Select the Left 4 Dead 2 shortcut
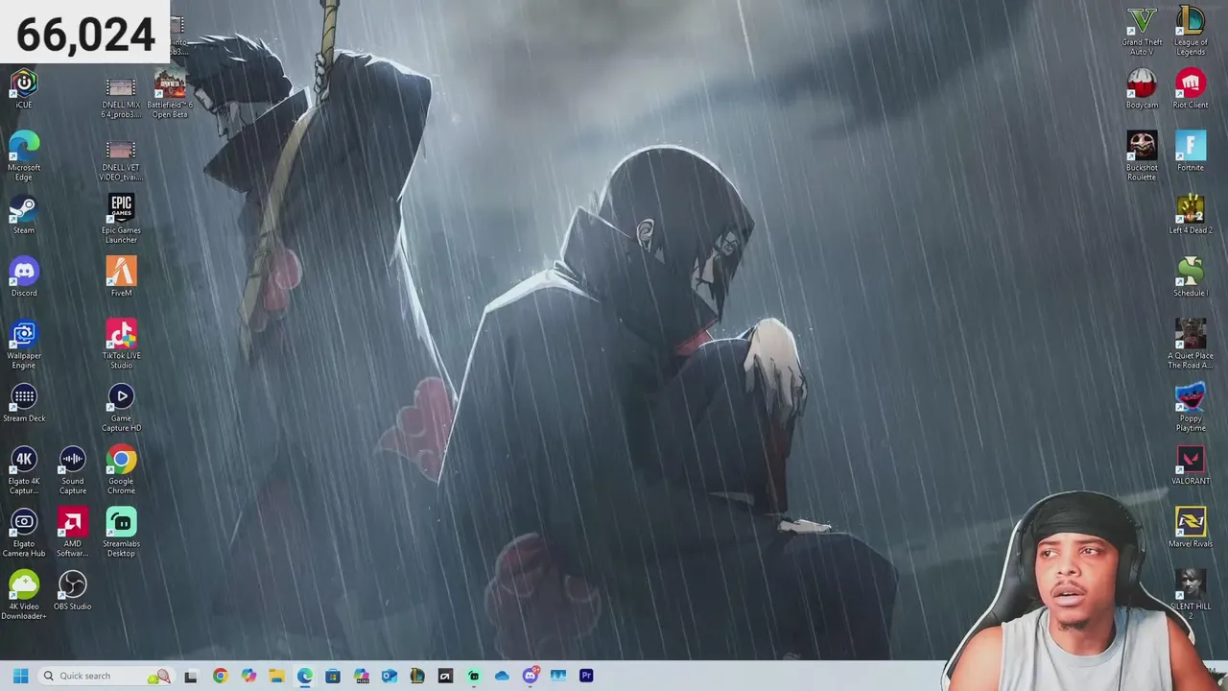Viewport: 1228px width, 691px height. pyautogui.click(x=1191, y=215)
